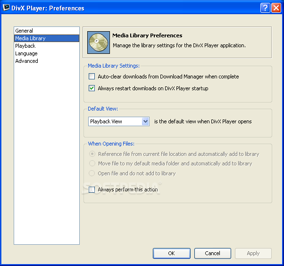Check Always perform this action
The width and height of the screenshot is (284, 266).
pyautogui.click(x=92, y=189)
